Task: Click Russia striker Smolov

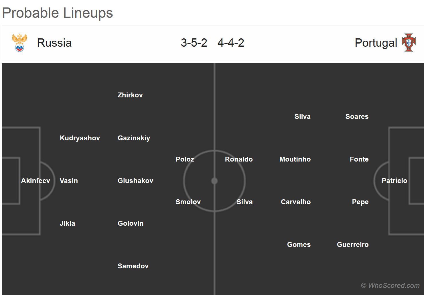Action: point(188,202)
